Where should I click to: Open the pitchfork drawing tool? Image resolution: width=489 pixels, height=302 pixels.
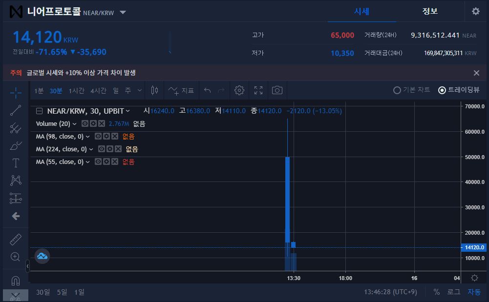[x=16, y=128]
